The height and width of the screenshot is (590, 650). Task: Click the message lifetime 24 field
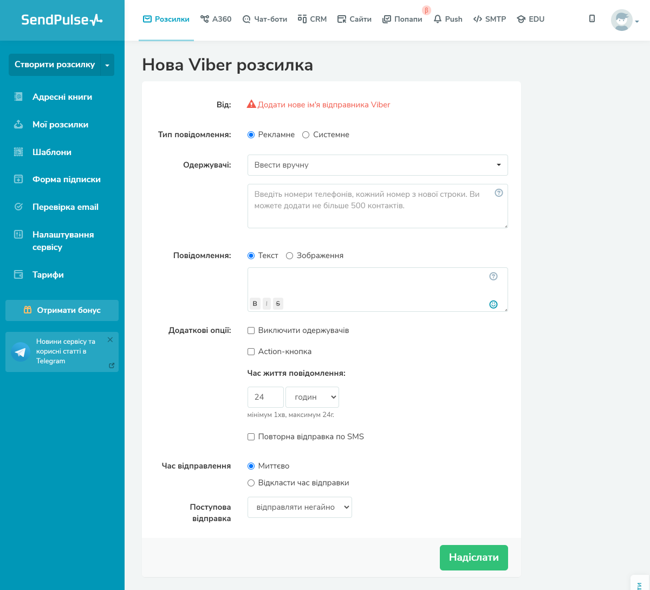click(265, 397)
